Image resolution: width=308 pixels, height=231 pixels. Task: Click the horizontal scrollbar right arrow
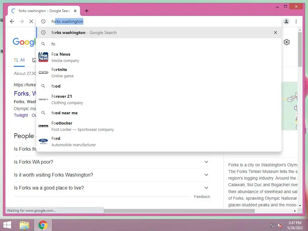[x=295, y=211]
